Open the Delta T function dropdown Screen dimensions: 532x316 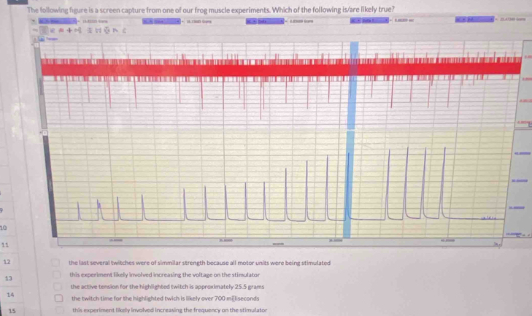[x=375, y=20]
